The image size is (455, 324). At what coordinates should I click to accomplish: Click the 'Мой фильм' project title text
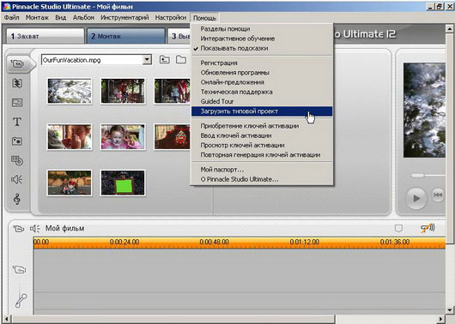tap(64, 228)
